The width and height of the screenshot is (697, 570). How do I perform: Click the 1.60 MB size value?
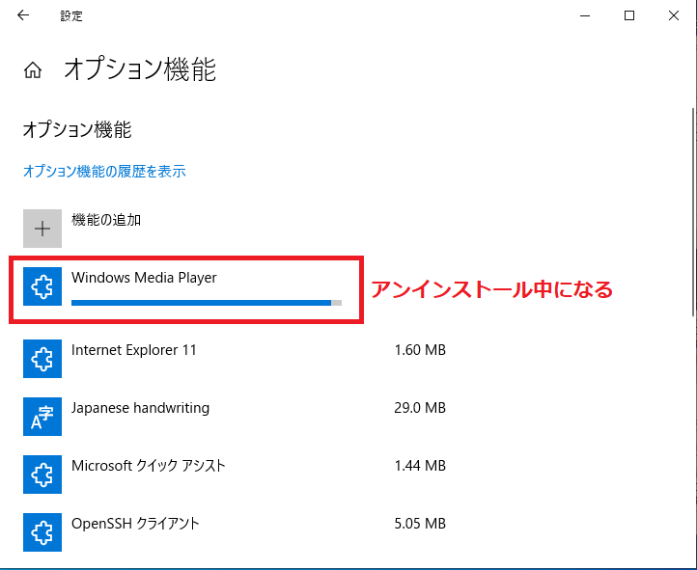[420, 350]
